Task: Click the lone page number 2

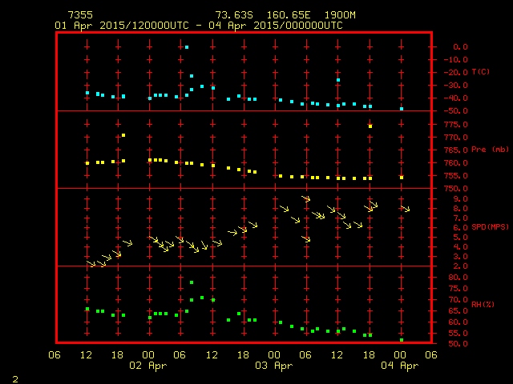Action: pyautogui.click(x=15, y=379)
